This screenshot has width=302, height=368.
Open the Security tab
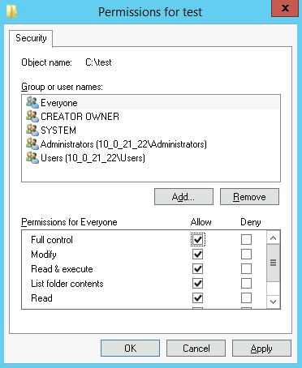point(31,38)
